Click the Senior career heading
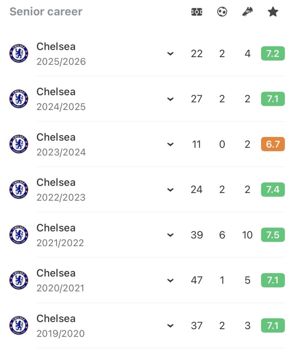 point(46,11)
